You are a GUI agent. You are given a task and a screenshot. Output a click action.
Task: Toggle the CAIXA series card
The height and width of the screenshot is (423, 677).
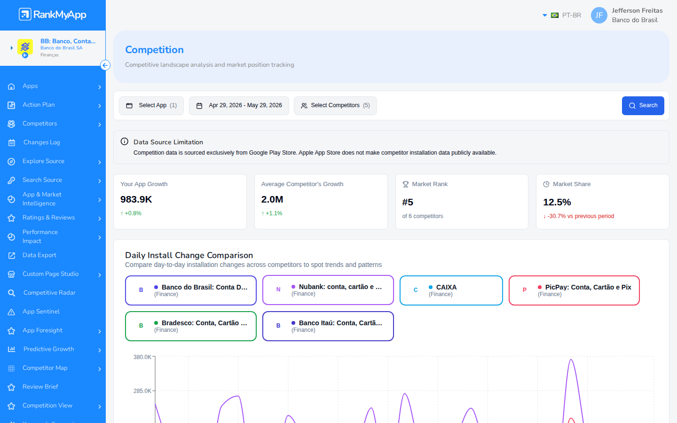(x=451, y=290)
